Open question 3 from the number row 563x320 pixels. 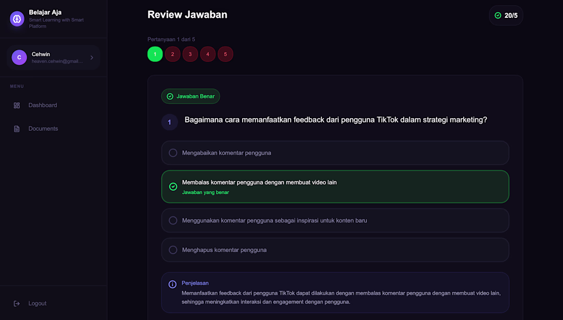coord(190,54)
